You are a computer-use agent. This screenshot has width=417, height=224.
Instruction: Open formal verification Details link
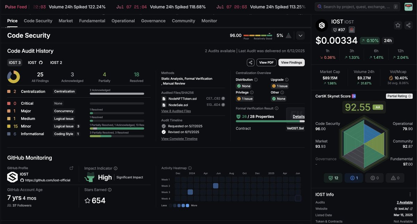click(299, 117)
